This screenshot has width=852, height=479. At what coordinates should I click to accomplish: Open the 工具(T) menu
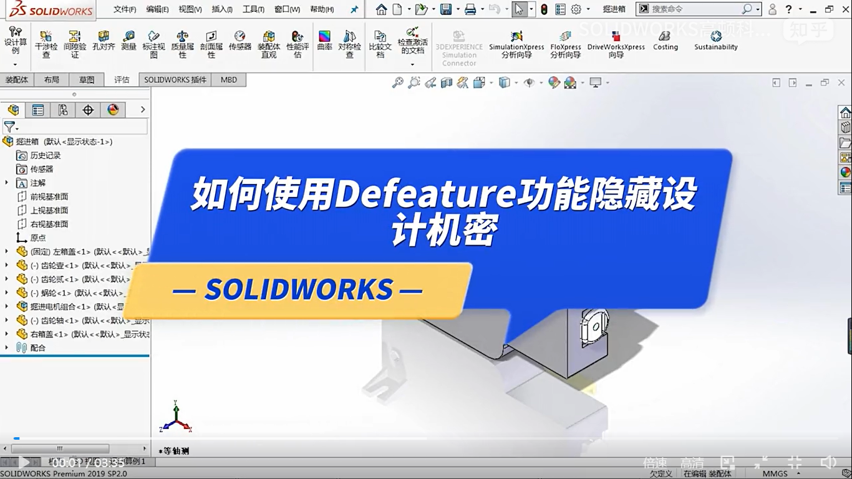click(x=253, y=9)
